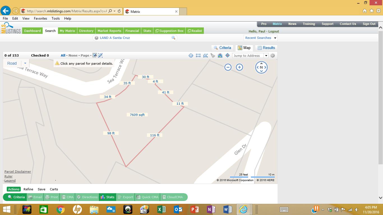Click the crosshair center map icon
This screenshot has height=215, width=383.
click(x=228, y=55)
